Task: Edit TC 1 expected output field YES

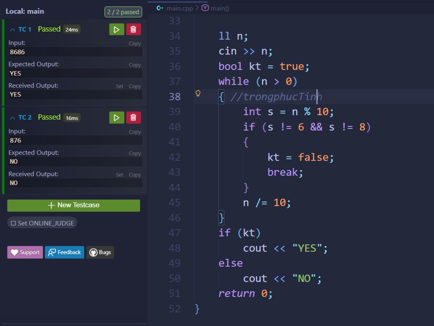Action: [x=75, y=73]
